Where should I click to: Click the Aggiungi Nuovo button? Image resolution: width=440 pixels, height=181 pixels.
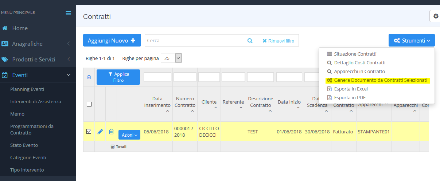tap(112, 41)
